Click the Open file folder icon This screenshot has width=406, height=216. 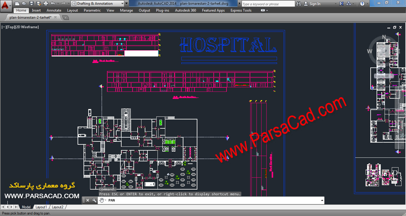pyautogui.click(x=24, y=4)
